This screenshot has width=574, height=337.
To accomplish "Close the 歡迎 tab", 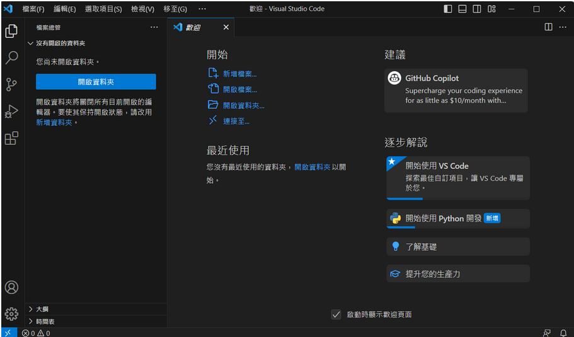I will click(x=226, y=27).
